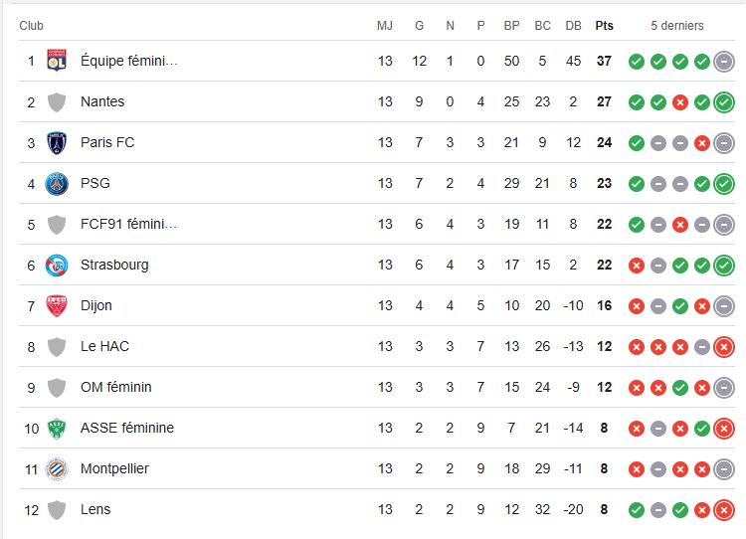Click the MJ column header
The image size is (746, 539).
pos(385,26)
